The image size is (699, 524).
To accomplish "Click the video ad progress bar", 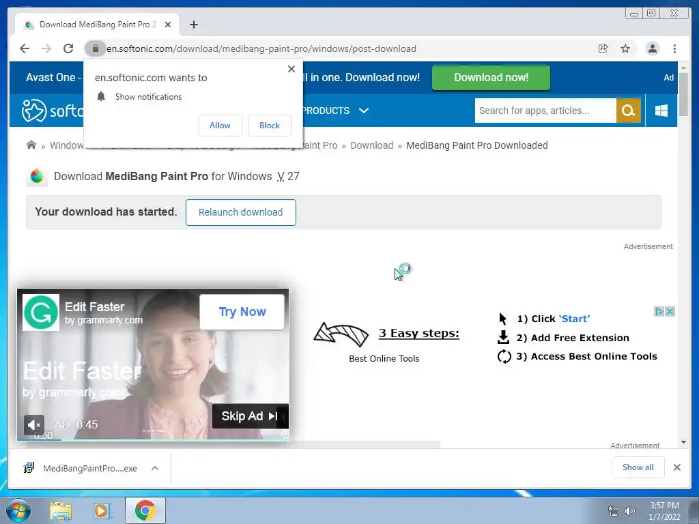I will [x=153, y=439].
